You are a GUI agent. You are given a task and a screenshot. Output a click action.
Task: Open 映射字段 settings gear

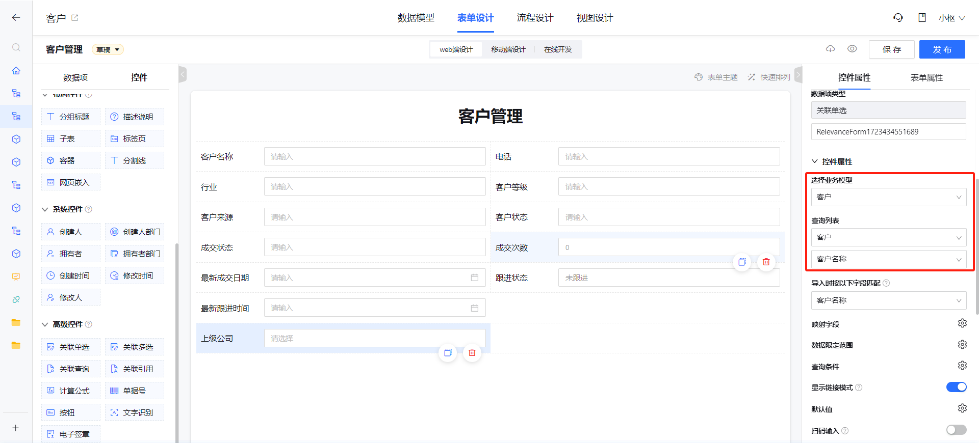coord(962,323)
